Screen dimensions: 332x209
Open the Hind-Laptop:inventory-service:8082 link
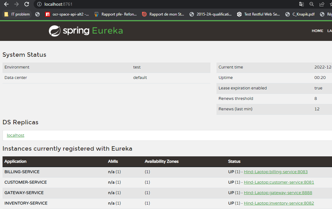(x=279, y=203)
